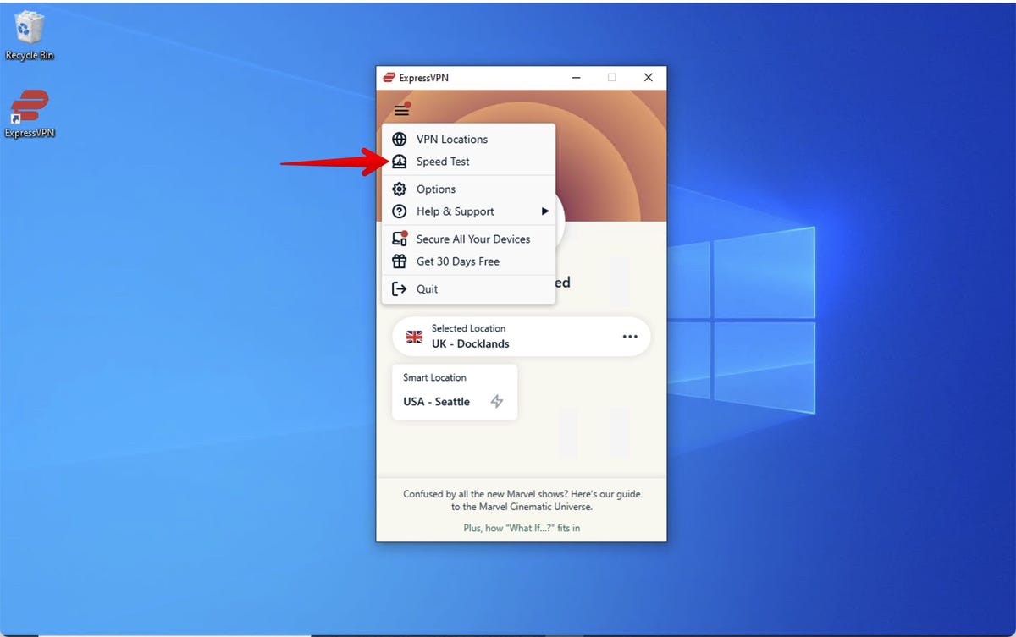Open the three-dot location picker

[x=630, y=337]
